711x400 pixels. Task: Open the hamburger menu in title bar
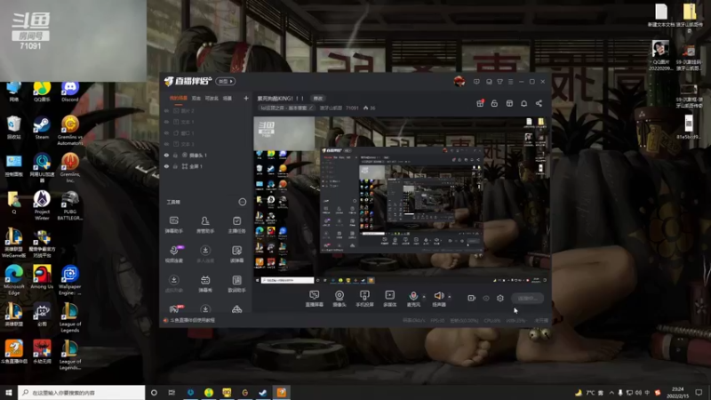[510, 82]
